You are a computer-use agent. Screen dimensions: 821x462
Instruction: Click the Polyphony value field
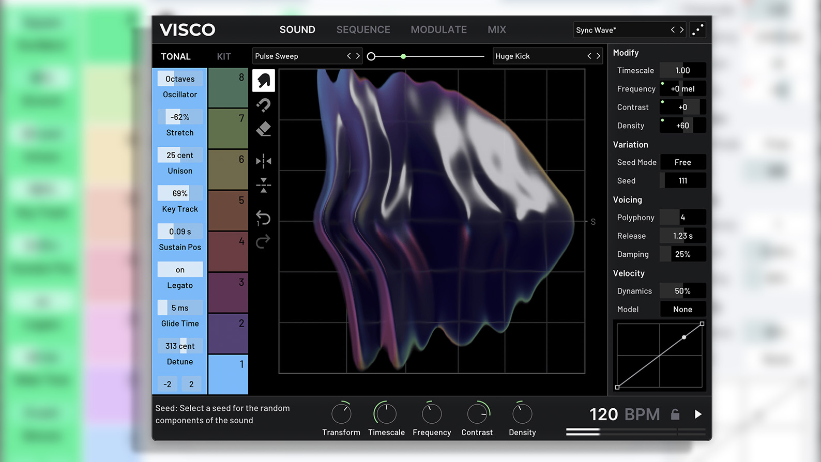[x=682, y=218]
